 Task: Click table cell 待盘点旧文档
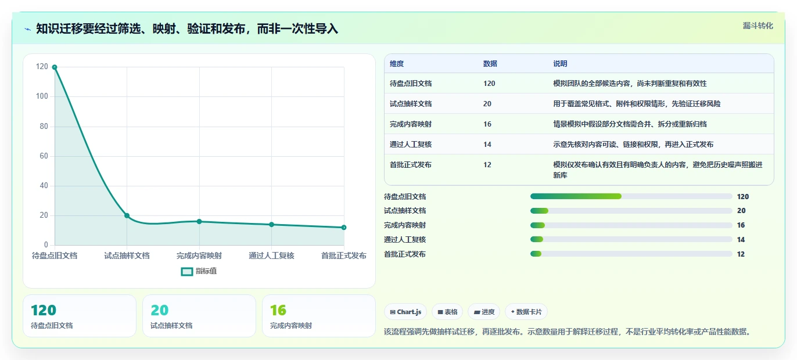[x=411, y=84]
